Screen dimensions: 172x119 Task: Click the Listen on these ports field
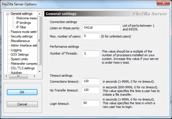tap(101, 28)
